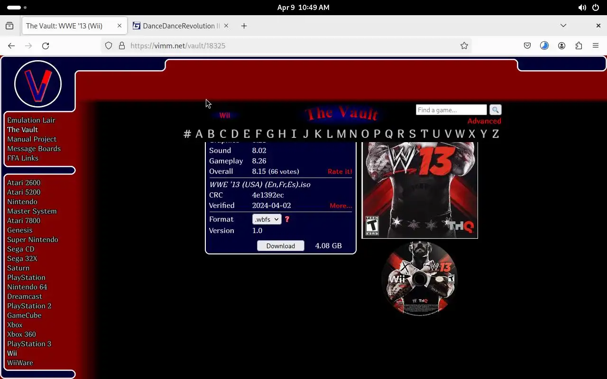The image size is (607, 379).
Task: Close The Vault WWE '13 tab
Action: (x=120, y=26)
